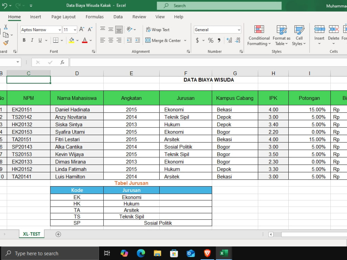Toggle Italic formatting
This screenshot has width=347, height=260.
pyautogui.click(x=32, y=40)
